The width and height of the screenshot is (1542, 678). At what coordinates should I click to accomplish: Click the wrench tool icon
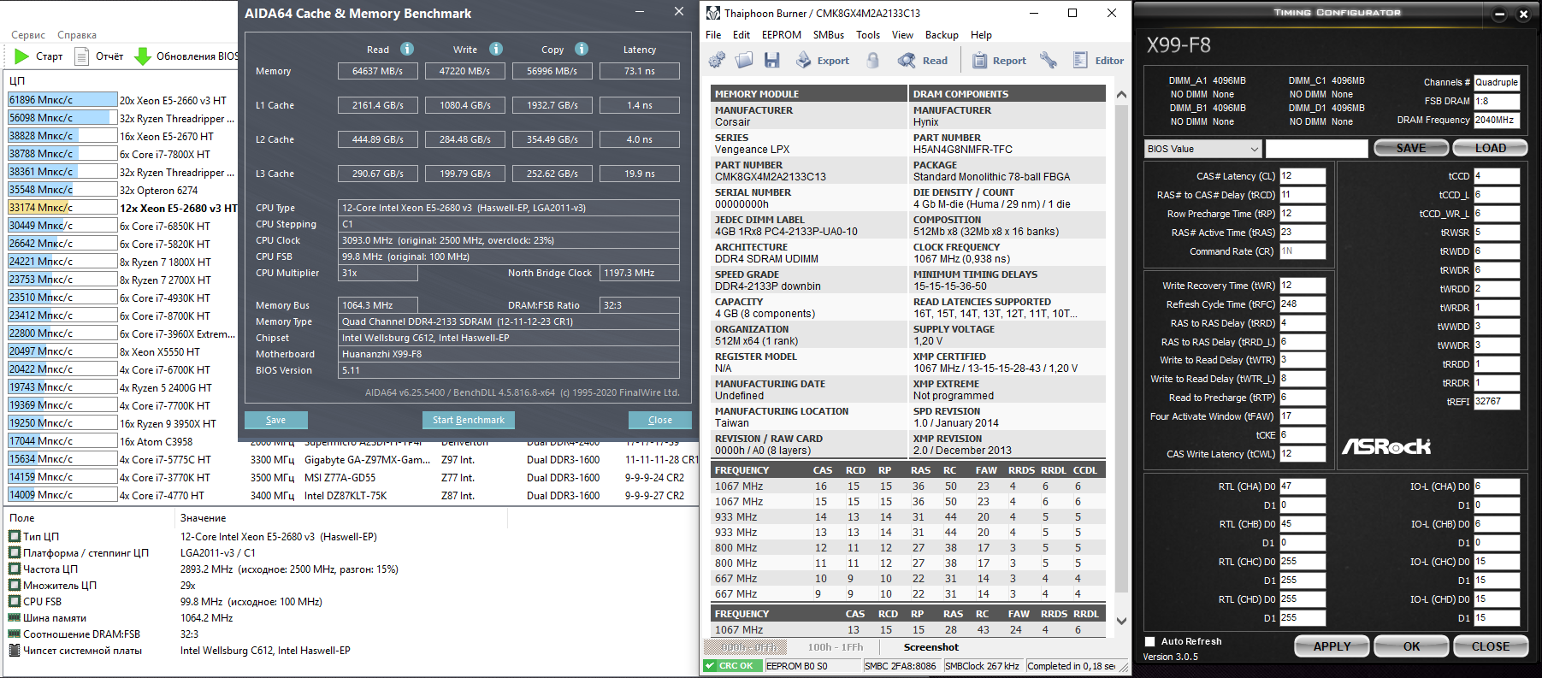pos(1049,60)
